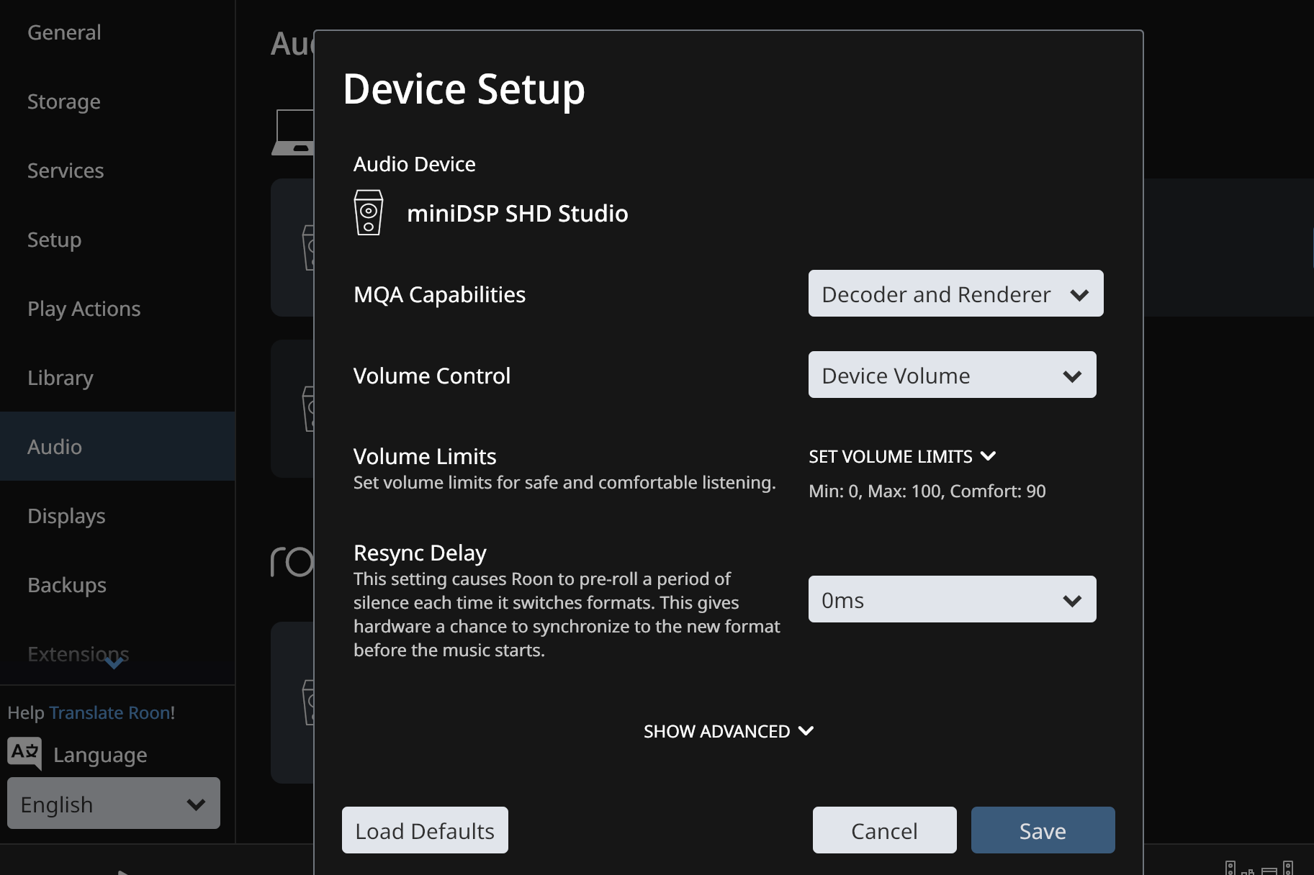Click the laptop icon behind the dialog

click(x=293, y=132)
